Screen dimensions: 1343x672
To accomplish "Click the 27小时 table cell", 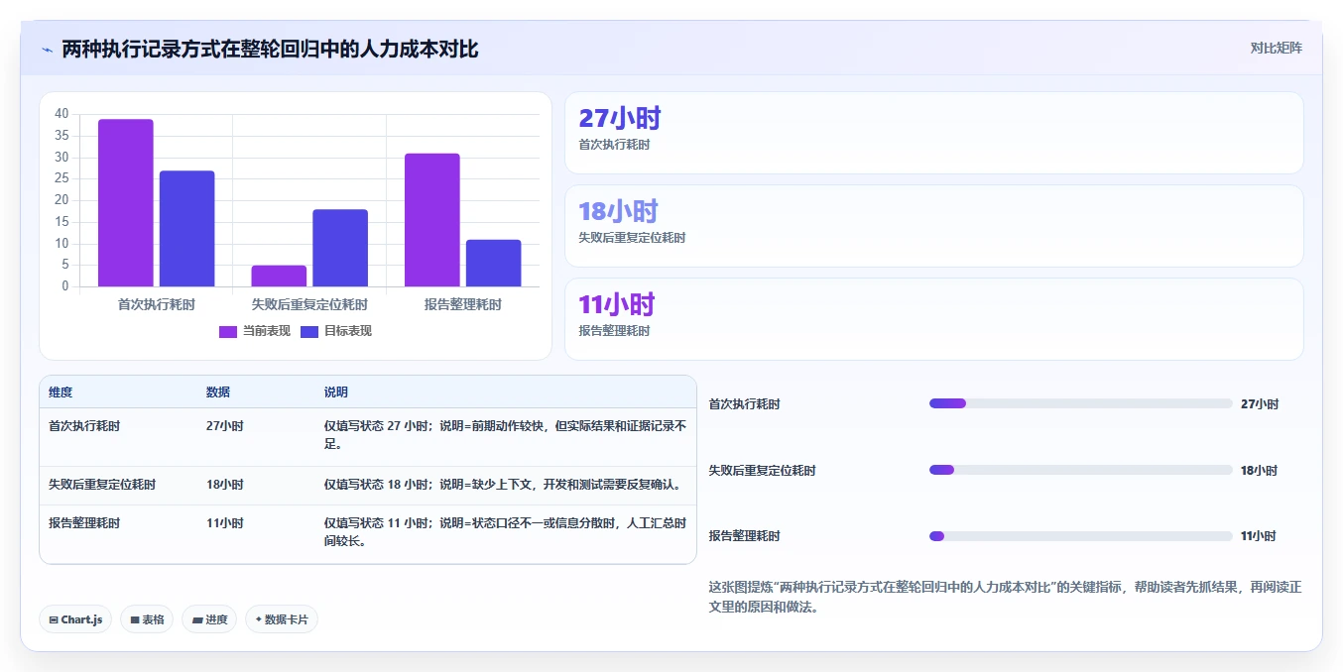I will tap(225, 426).
